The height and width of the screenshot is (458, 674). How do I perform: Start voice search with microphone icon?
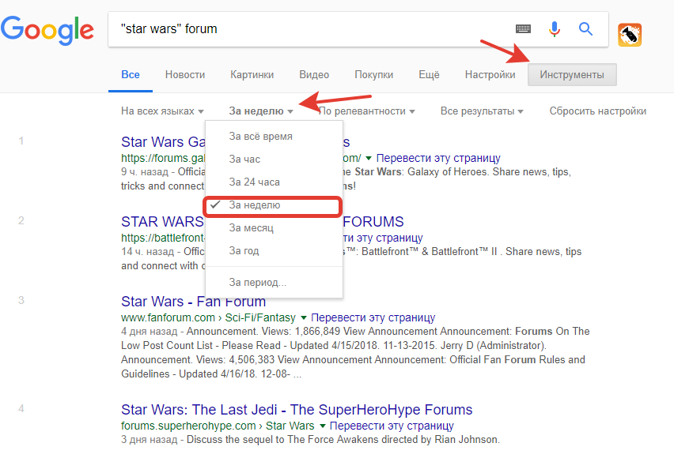[x=555, y=28]
